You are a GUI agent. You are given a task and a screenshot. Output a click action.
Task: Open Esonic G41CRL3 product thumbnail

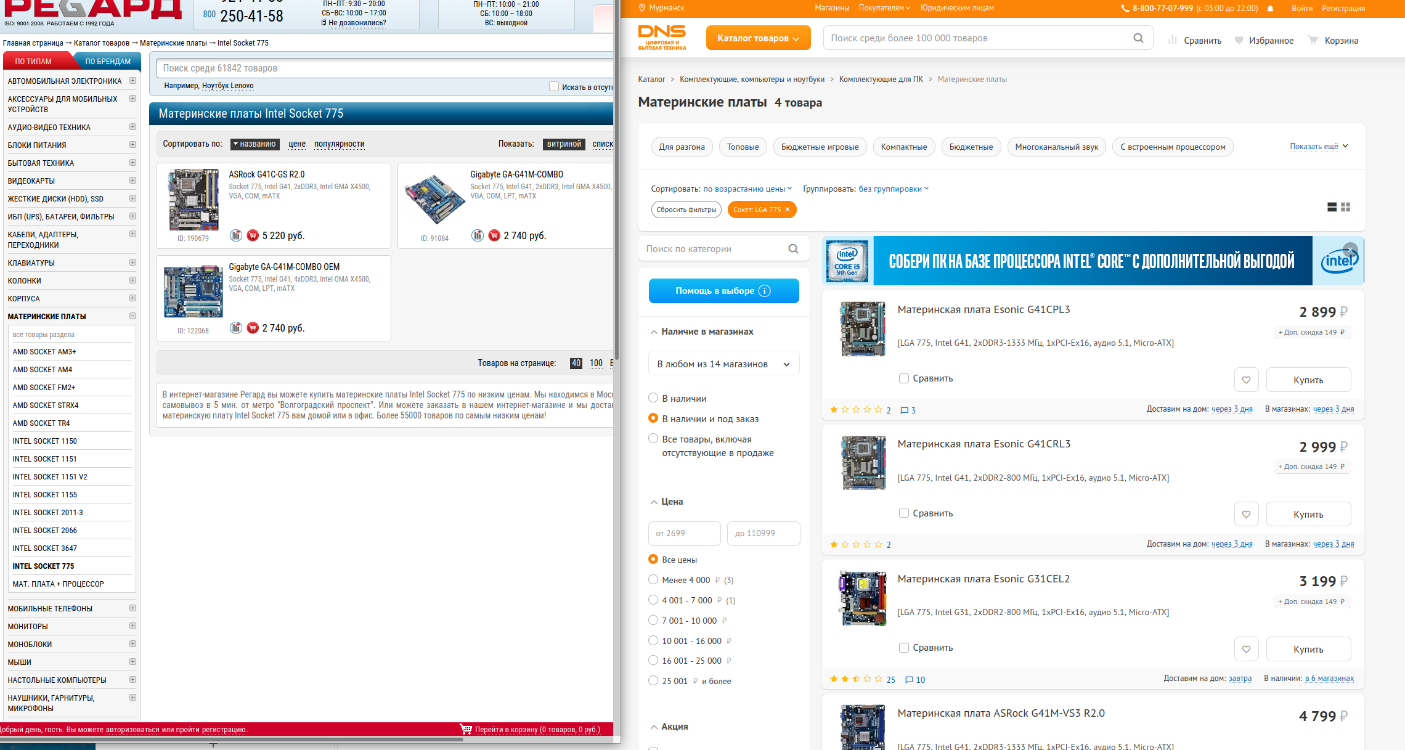[863, 463]
